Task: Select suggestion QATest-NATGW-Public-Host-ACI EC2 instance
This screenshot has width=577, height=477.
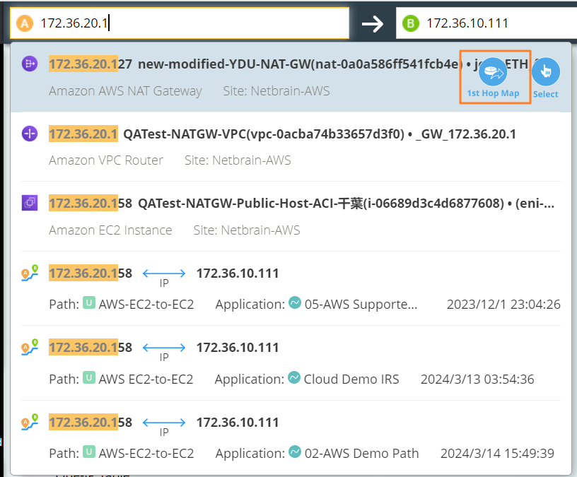Action: point(291,217)
